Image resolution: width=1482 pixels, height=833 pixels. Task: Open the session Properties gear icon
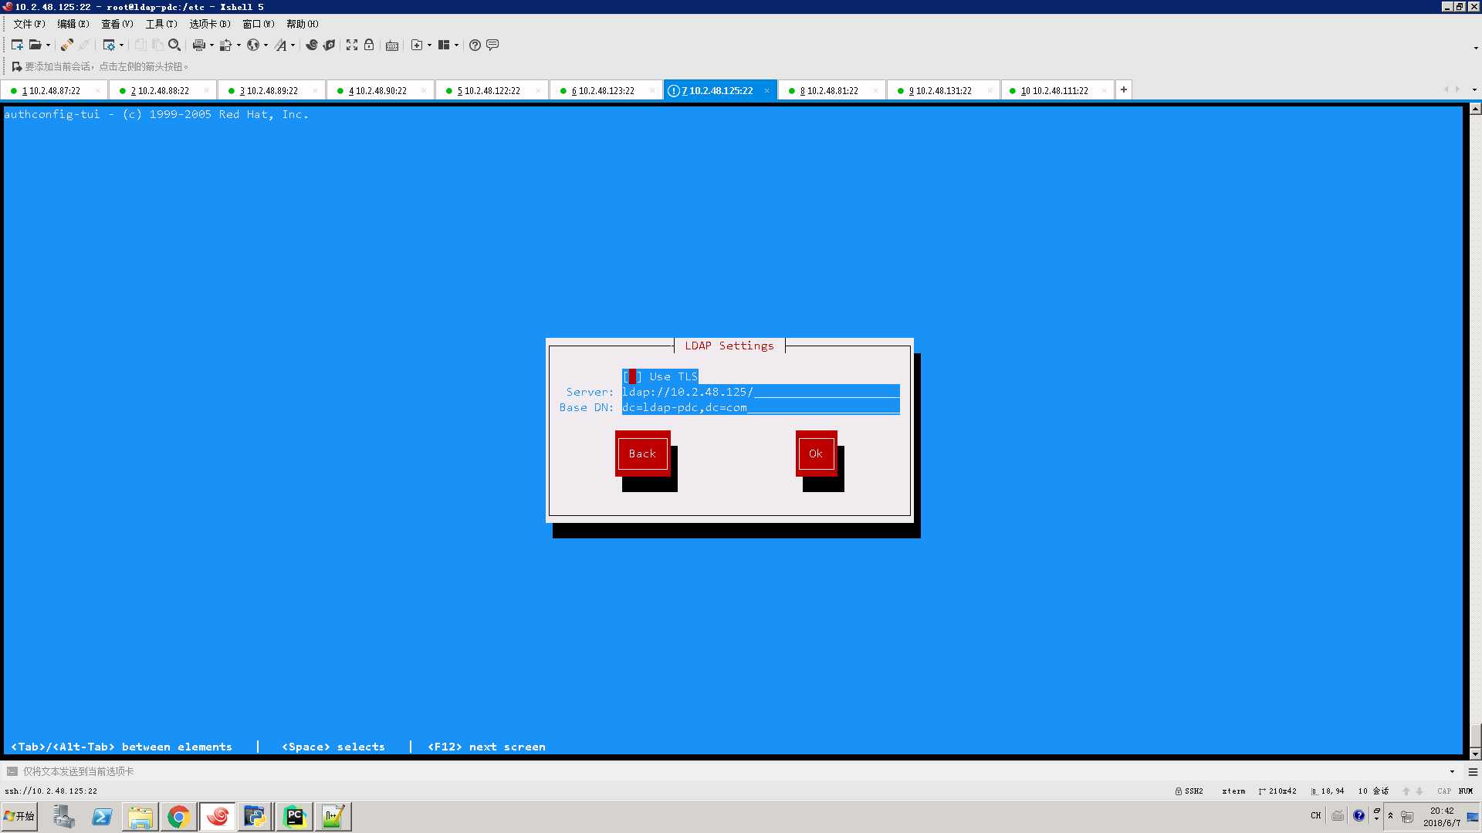pos(109,46)
